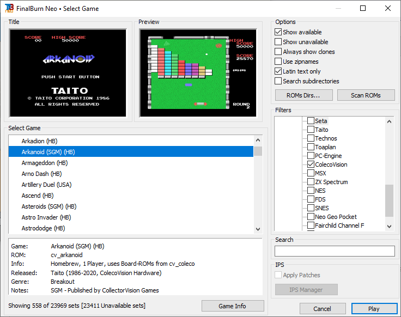The image size is (401, 317).
Task: Click the game list scrollbar thumb
Action: pos(258,151)
